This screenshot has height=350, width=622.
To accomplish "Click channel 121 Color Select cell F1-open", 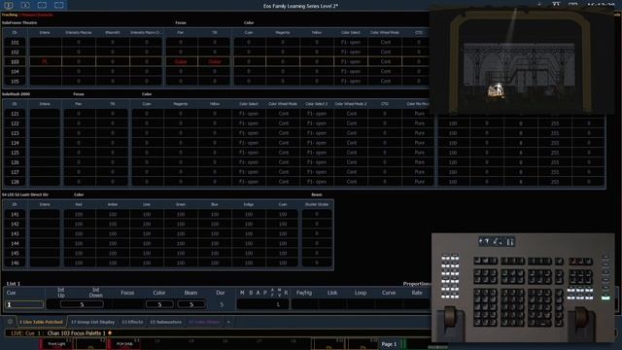I will click(x=249, y=114).
